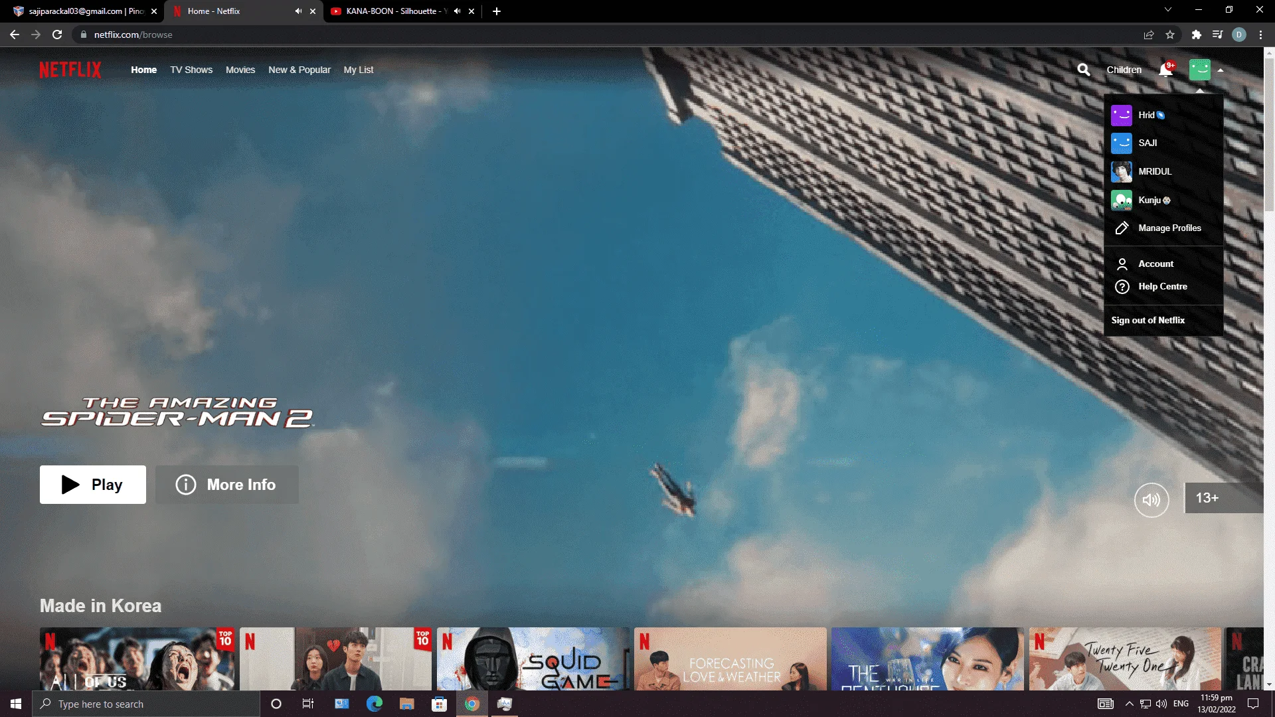
Task: Open Microsoft Store from taskbar
Action: (x=439, y=704)
